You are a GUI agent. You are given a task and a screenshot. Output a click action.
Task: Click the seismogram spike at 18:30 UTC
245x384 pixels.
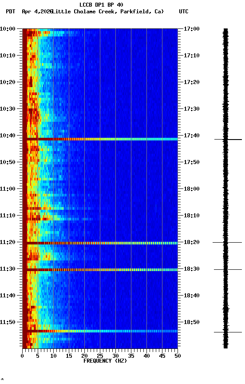[228, 270]
